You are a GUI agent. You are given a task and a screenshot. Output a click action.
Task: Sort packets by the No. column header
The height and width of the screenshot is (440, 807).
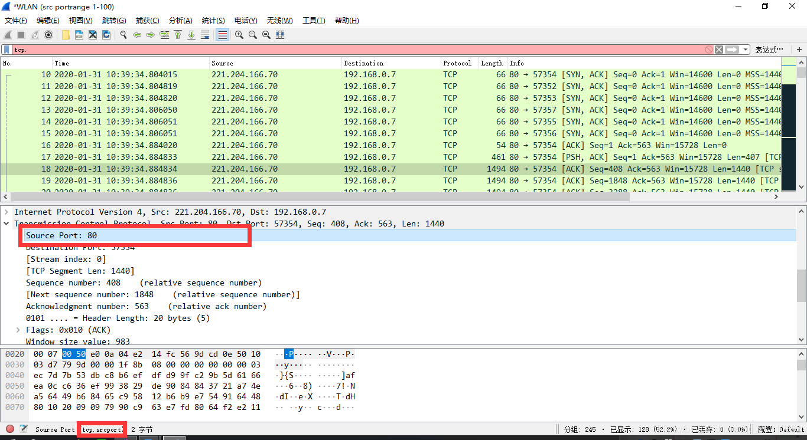point(27,63)
